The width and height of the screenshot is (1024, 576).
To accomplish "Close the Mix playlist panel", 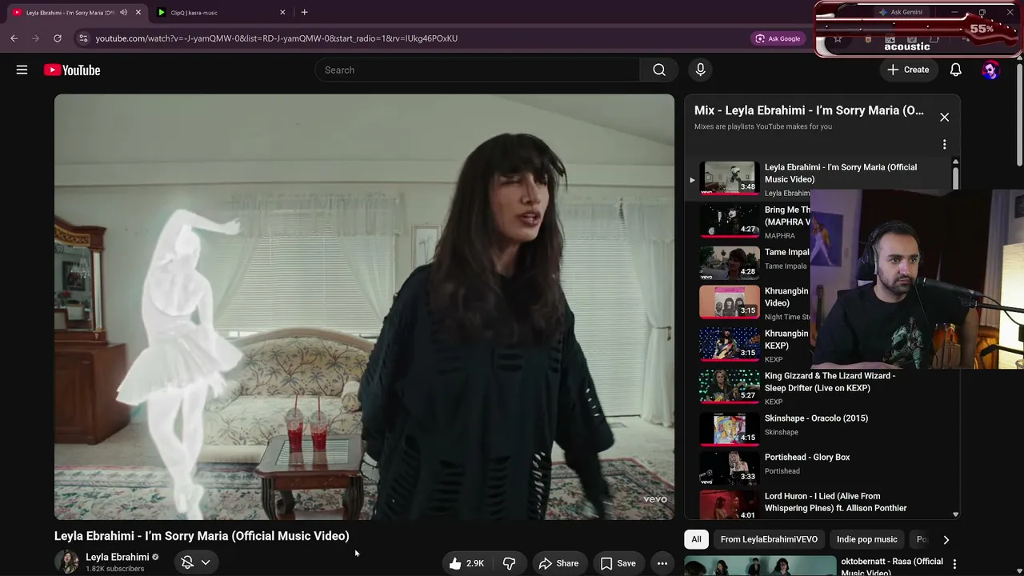I will pyautogui.click(x=944, y=117).
